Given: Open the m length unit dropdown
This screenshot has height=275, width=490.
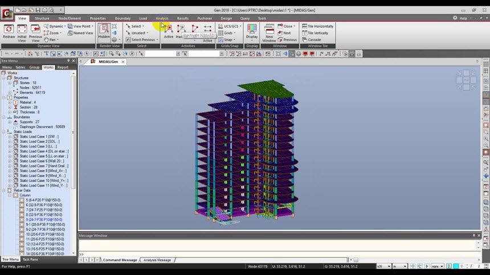Looking at the screenshot, I should [405, 266].
